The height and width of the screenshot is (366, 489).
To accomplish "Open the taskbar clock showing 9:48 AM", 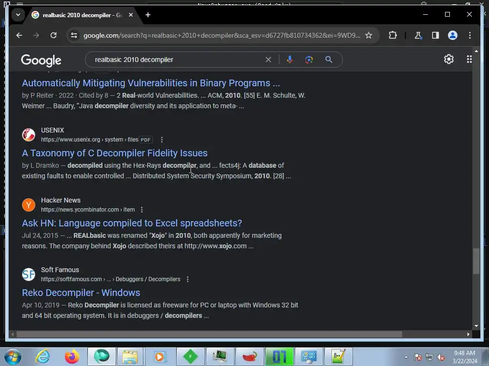I will 465,357.
